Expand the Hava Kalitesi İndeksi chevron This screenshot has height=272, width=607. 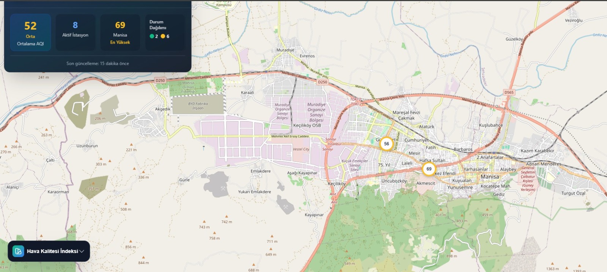[x=82, y=251]
